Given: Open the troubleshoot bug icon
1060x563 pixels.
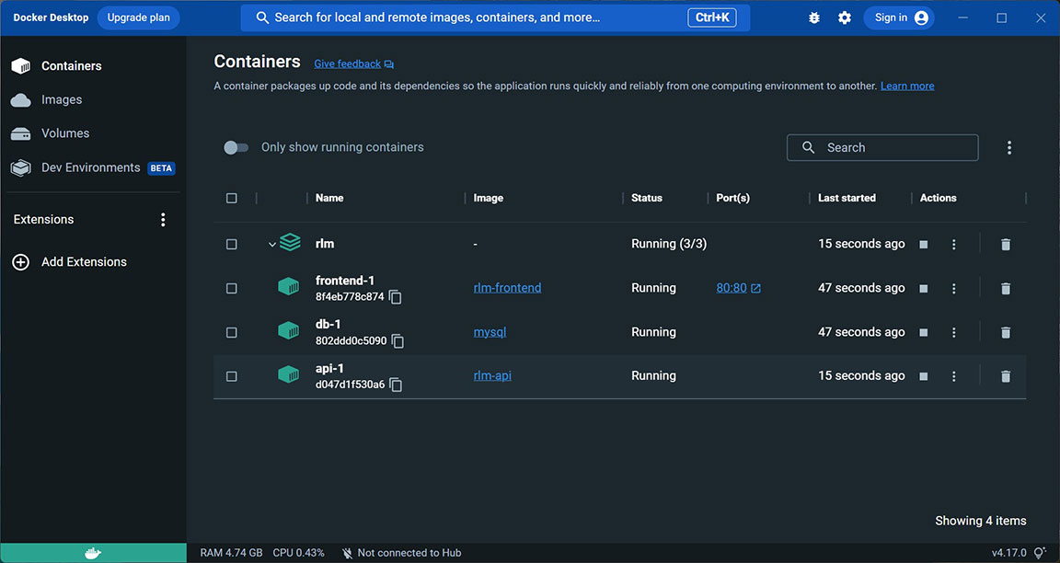Looking at the screenshot, I should [x=814, y=18].
